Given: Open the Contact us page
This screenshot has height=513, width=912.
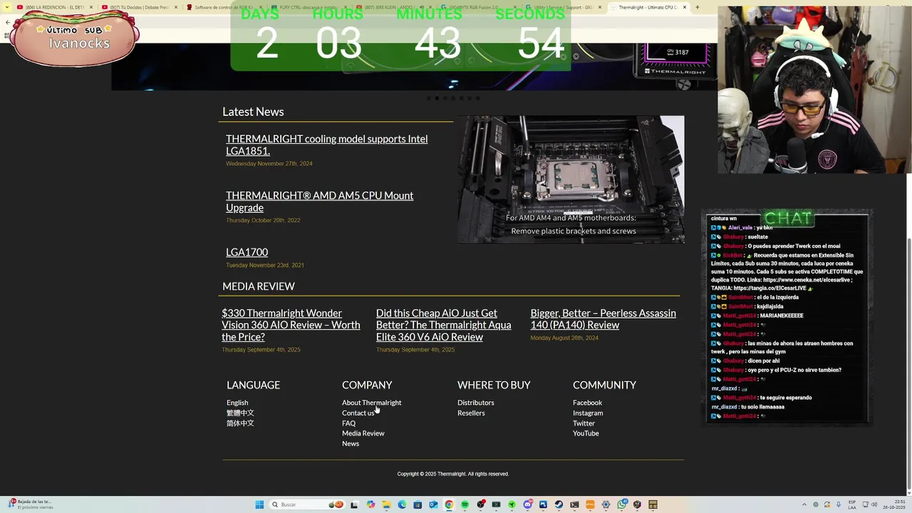Looking at the screenshot, I should (358, 413).
